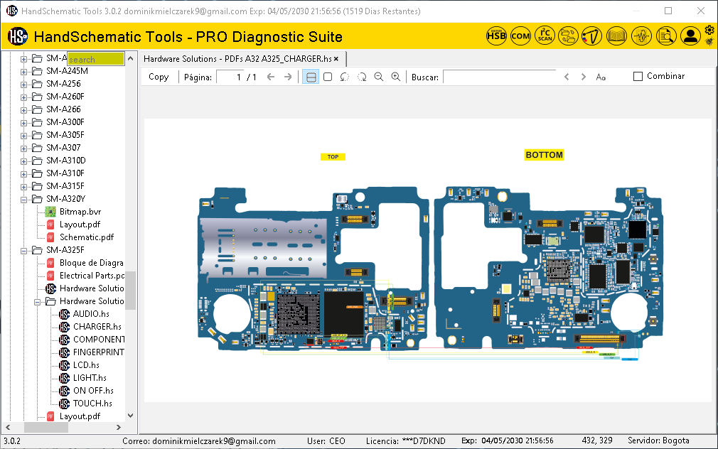The image size is (718, 449).
Task: Open FINGERPRINT solution file
Action: [x=98, y=352]
